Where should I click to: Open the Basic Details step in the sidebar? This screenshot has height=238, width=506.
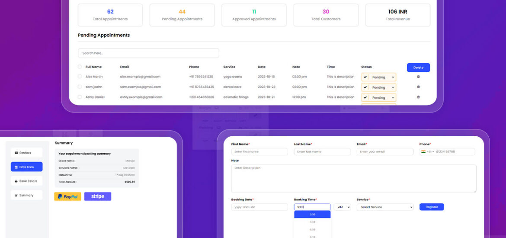pyautogui.click(x=26, y=181)
